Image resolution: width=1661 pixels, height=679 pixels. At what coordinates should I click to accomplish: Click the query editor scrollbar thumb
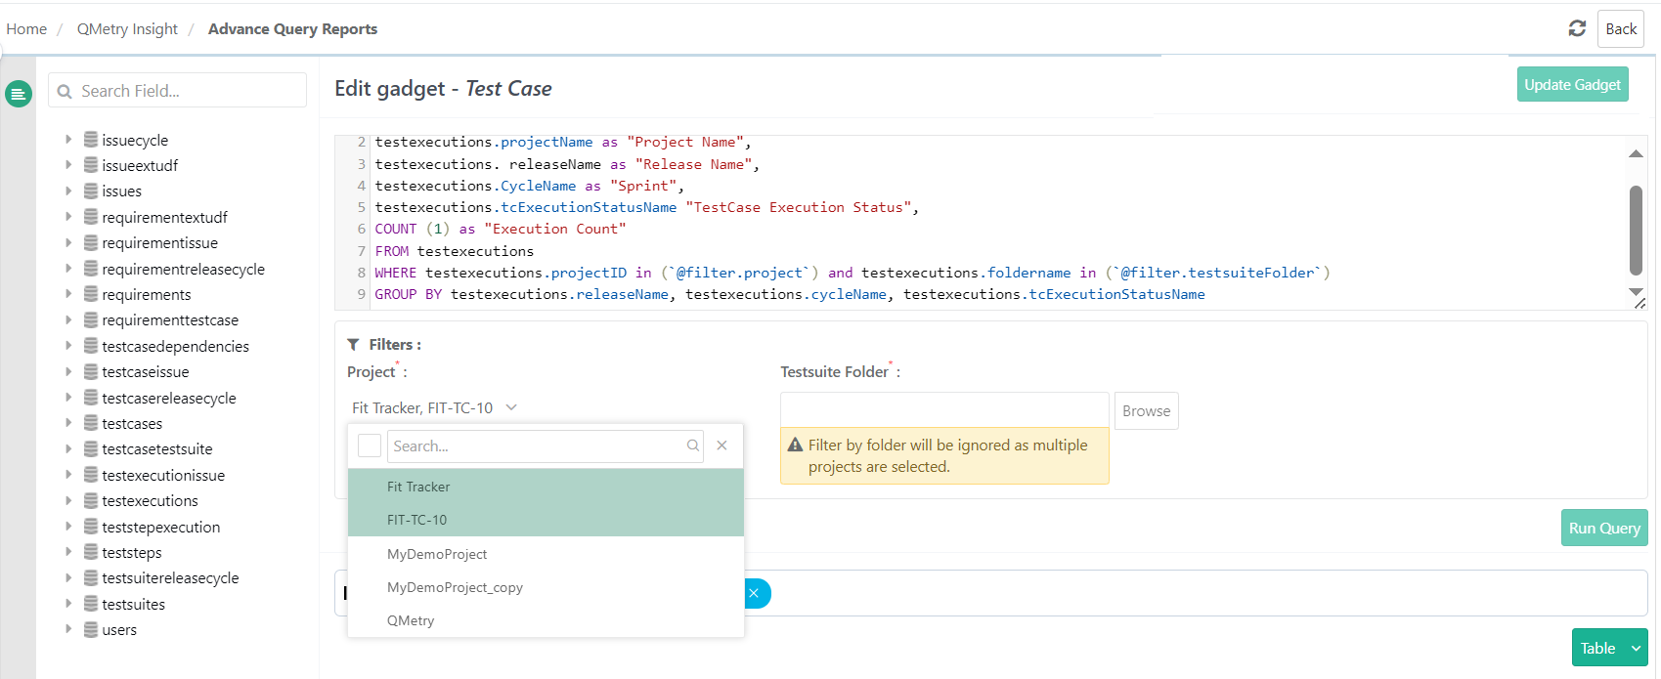pyautogui.click(x=1636, y=231)
